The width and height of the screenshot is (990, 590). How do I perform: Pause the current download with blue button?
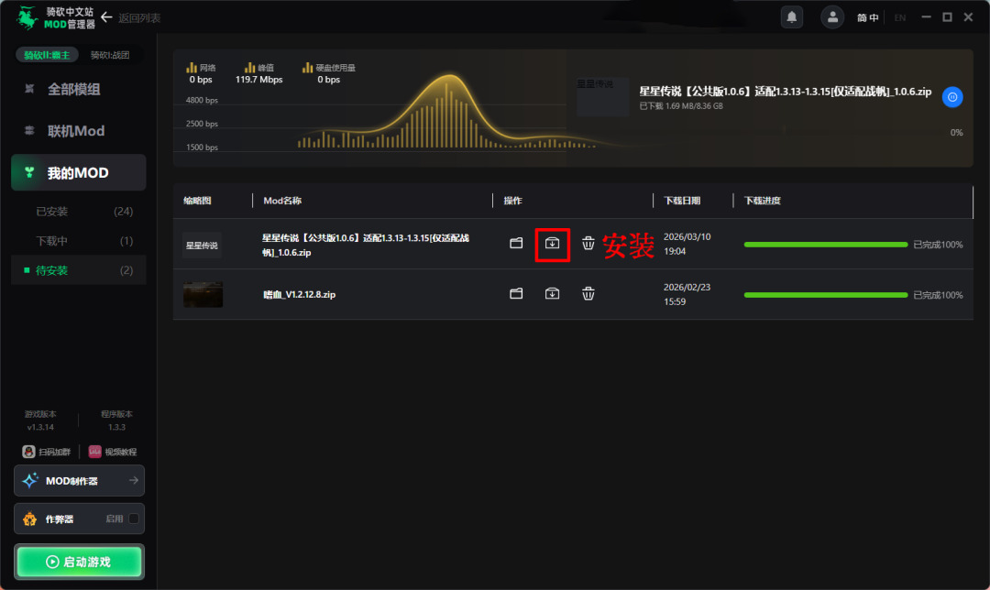pos(952,97)
